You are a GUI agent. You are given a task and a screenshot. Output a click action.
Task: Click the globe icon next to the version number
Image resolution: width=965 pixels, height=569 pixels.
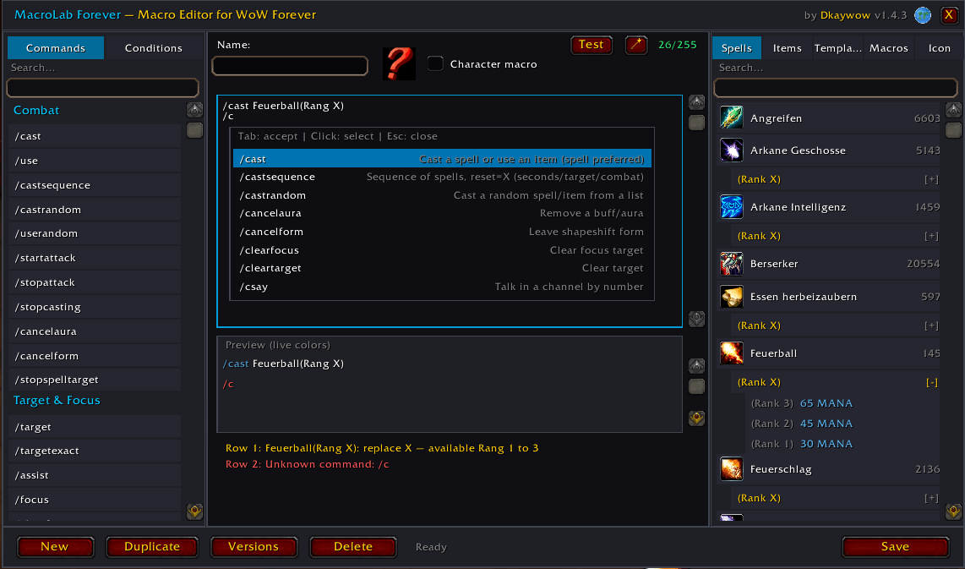[x=923, y=15]
